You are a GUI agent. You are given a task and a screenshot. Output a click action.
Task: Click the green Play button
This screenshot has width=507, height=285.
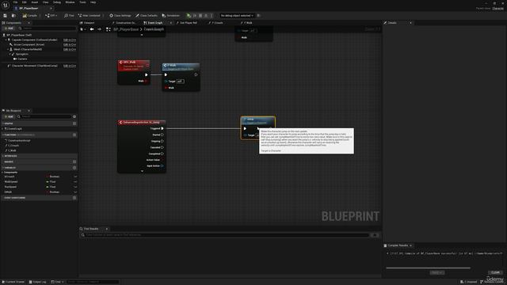[x=189, y=16]
